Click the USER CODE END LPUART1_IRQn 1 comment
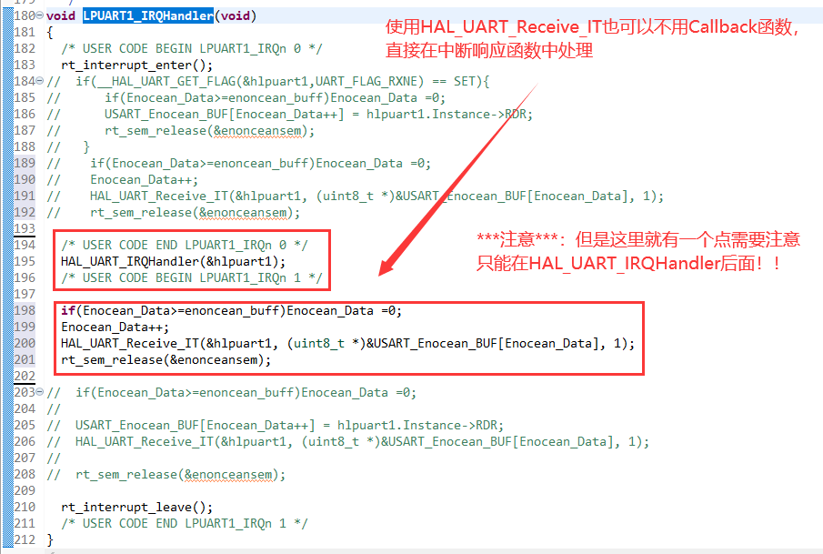Image resolution: width=823 pixels, height=554 pixels. [x=185, y=524]
